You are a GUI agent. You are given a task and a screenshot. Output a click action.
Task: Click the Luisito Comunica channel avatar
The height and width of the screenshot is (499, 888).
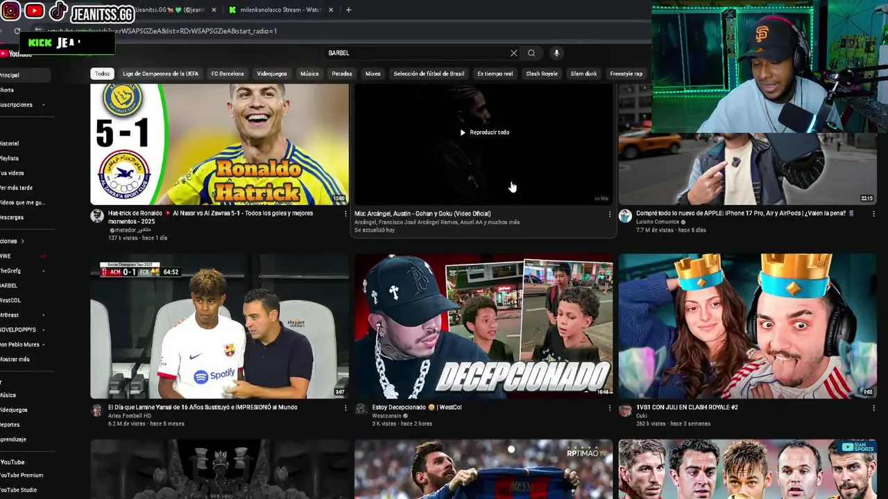(x=625, y=216)
